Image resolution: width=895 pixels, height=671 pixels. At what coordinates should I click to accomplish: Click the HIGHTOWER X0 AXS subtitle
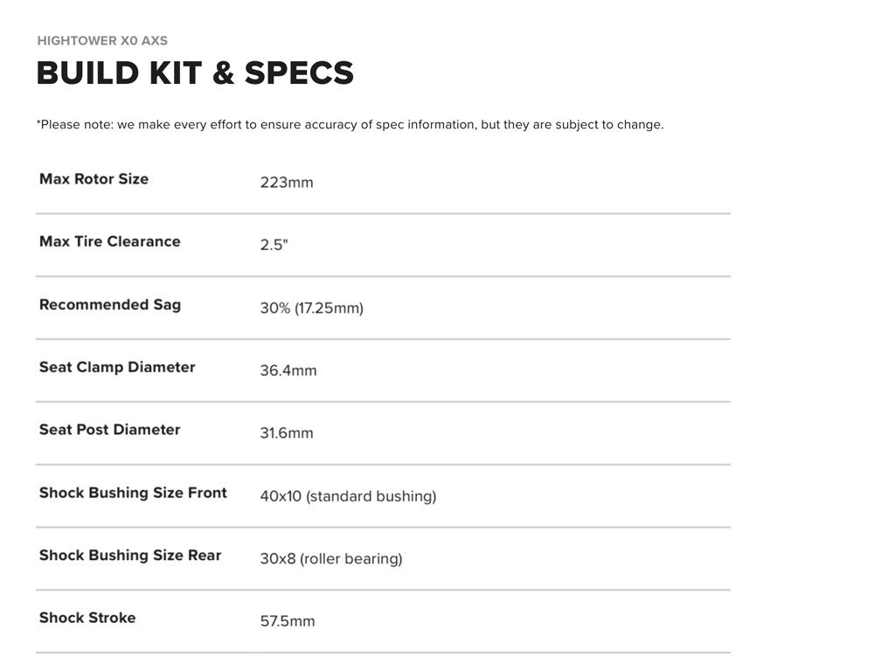click(102, 40)
